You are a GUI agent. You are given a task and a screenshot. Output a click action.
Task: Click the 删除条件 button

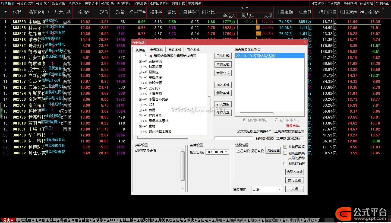tap(223, 93)
